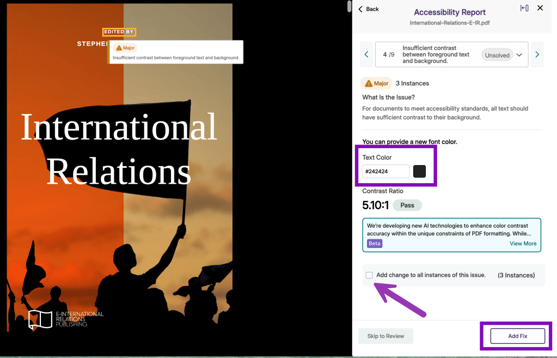557x358 pixels.
Task: Open View More in the Beta notice
Action: 523,244
